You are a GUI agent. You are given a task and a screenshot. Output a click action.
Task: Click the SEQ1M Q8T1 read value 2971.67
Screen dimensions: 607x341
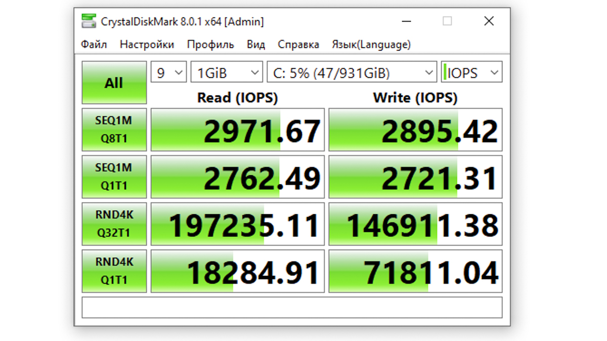tap(238, 130)
